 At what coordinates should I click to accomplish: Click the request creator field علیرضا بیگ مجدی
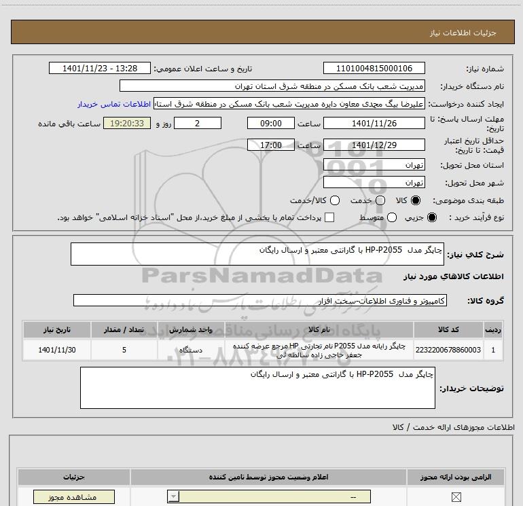(289, 104)
